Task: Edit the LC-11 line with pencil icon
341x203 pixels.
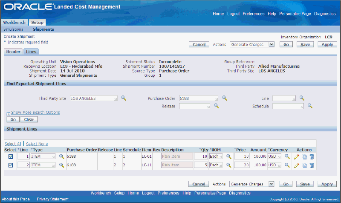Action: (296, 165)
